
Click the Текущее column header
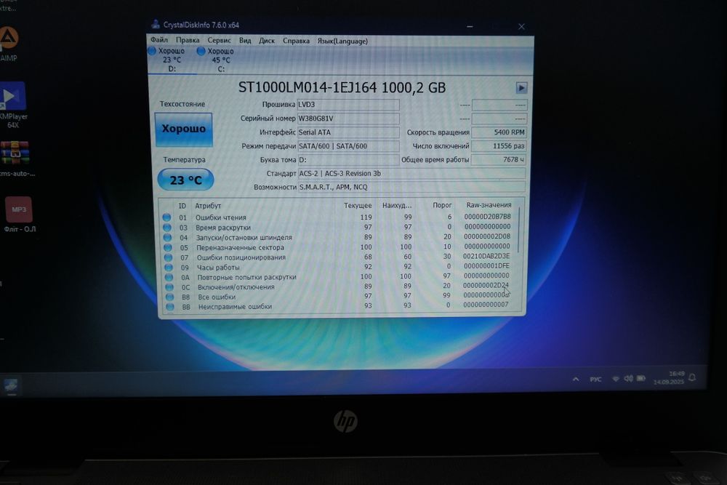pyautogui.click(x=358, y=205)
